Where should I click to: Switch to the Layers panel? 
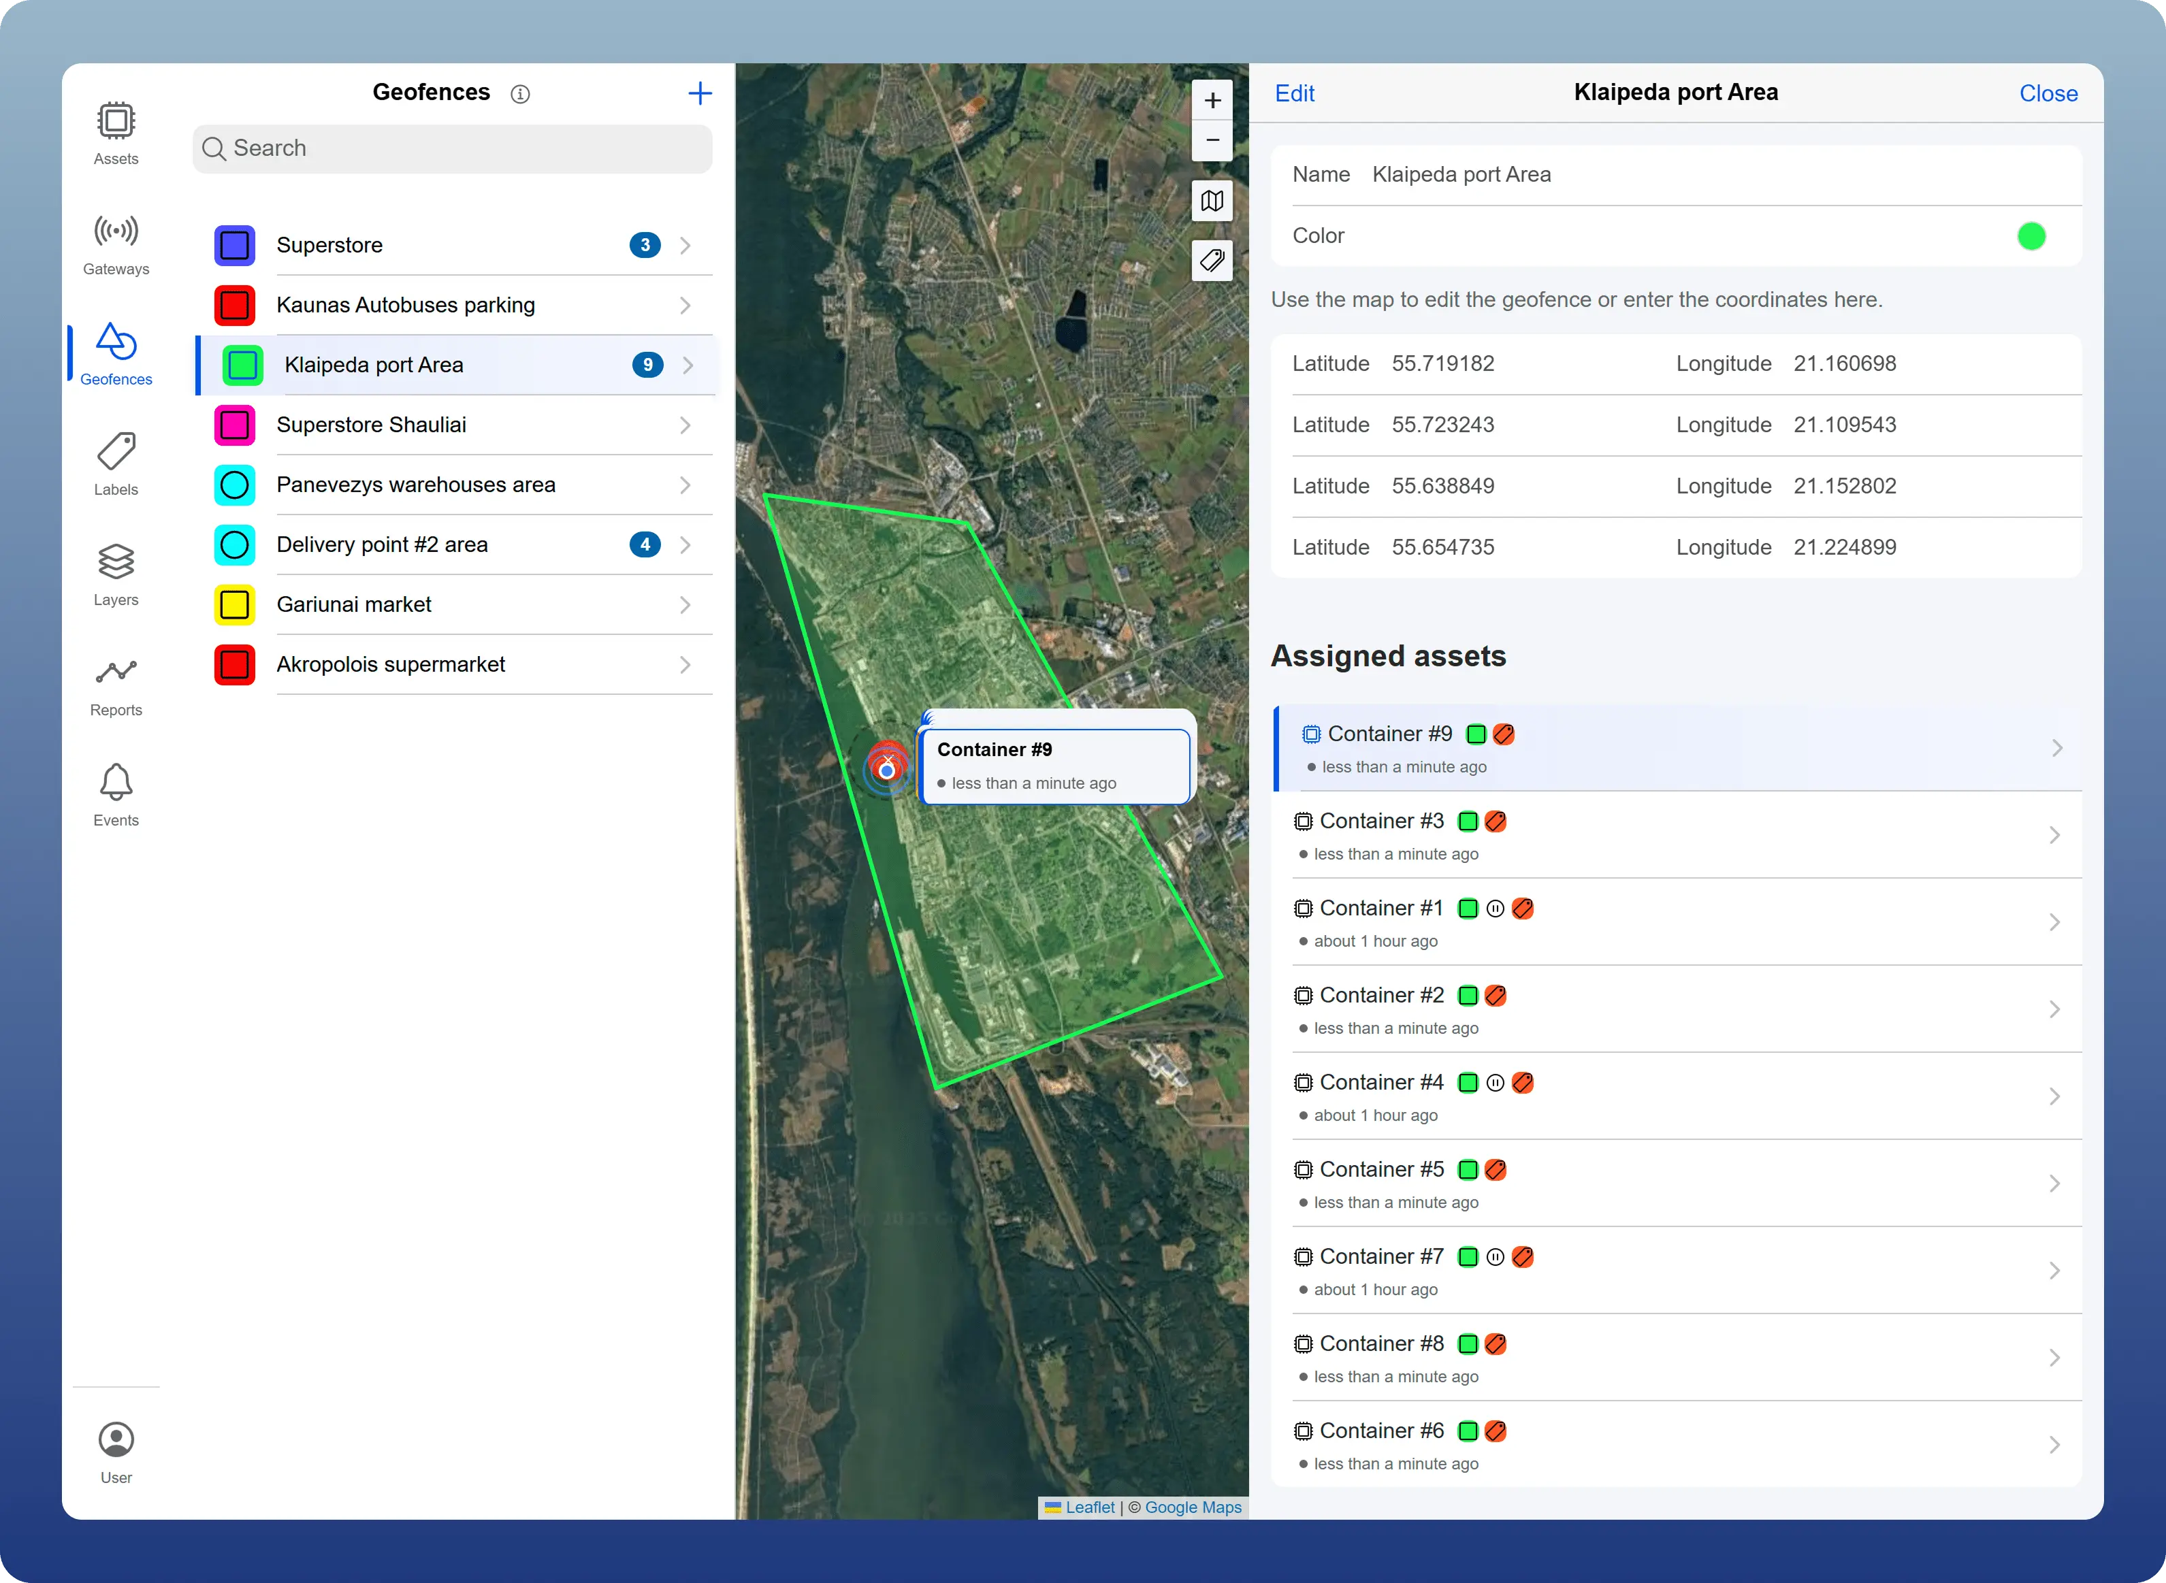[x=115, y=572]
